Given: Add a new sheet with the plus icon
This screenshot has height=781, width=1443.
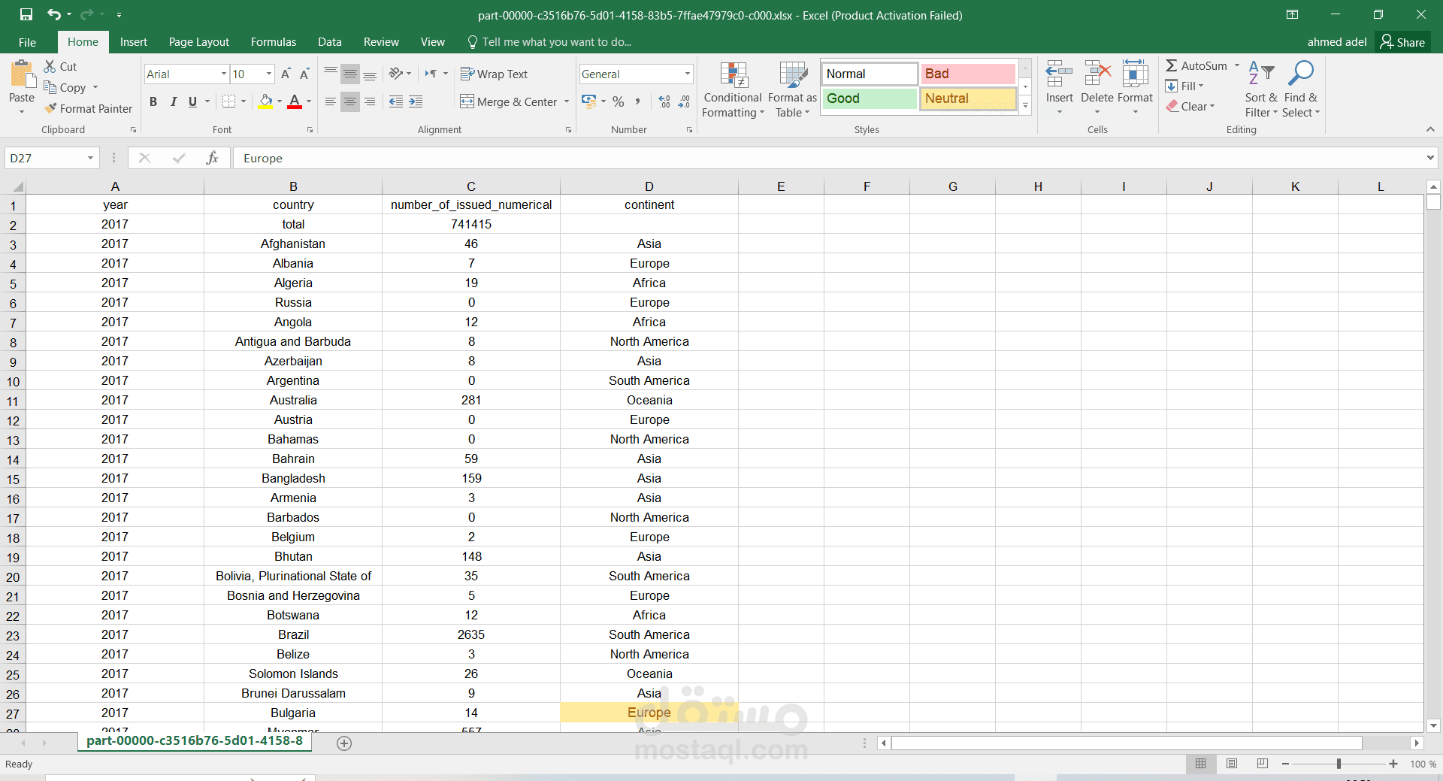Looking at the screenshot, I should [344, 743].
